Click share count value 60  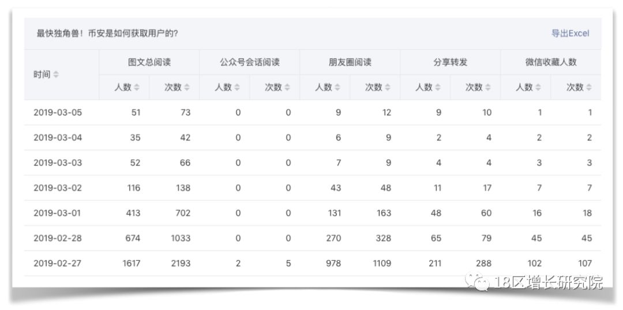click(487, 213)
